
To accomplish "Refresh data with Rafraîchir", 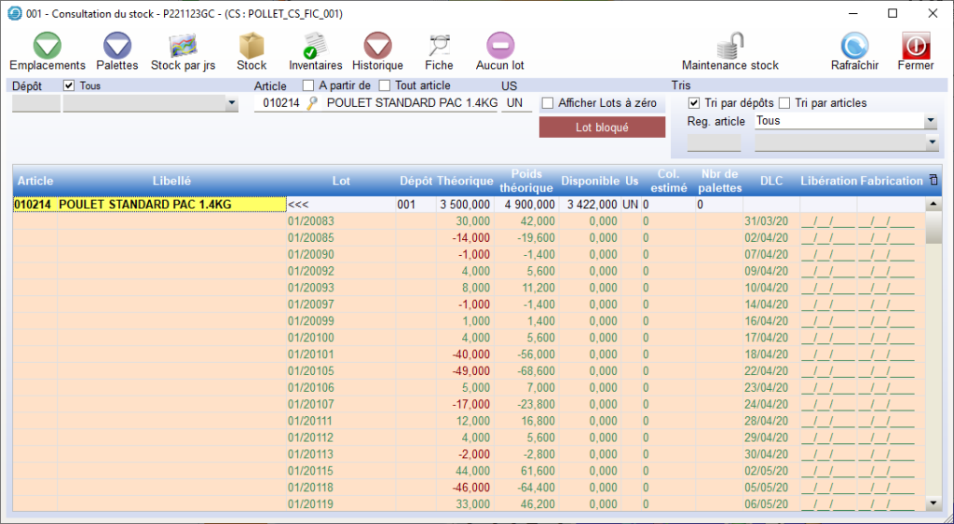I will (854, 46).
